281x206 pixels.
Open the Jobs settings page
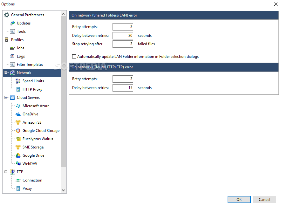tap(20, 48)
